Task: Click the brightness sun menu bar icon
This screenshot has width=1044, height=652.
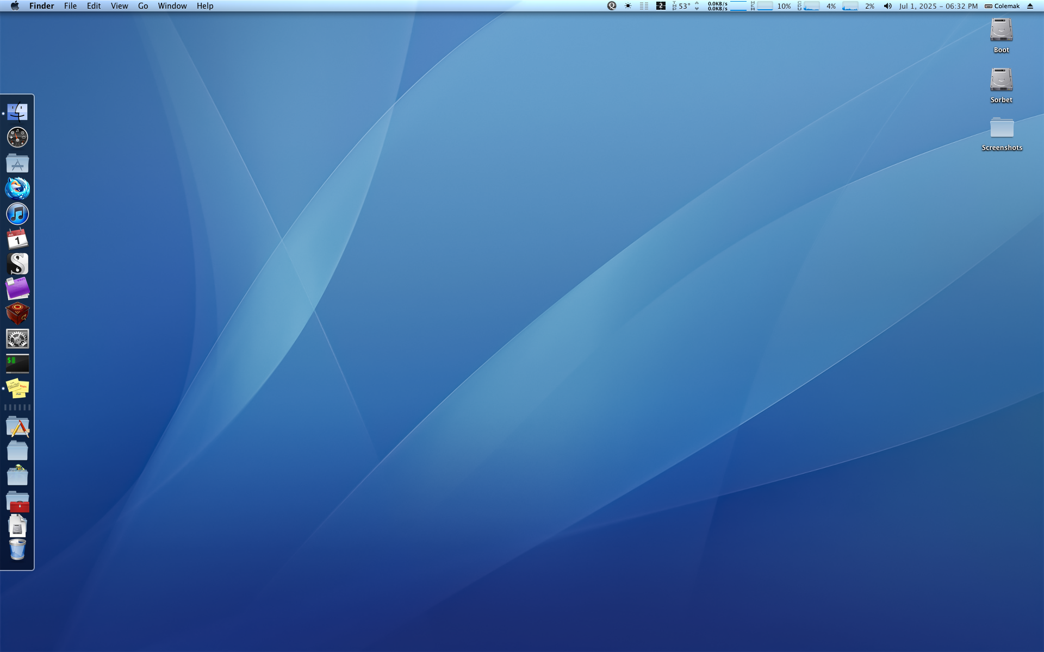Action: pyautogui.click(x=628, y=6)
